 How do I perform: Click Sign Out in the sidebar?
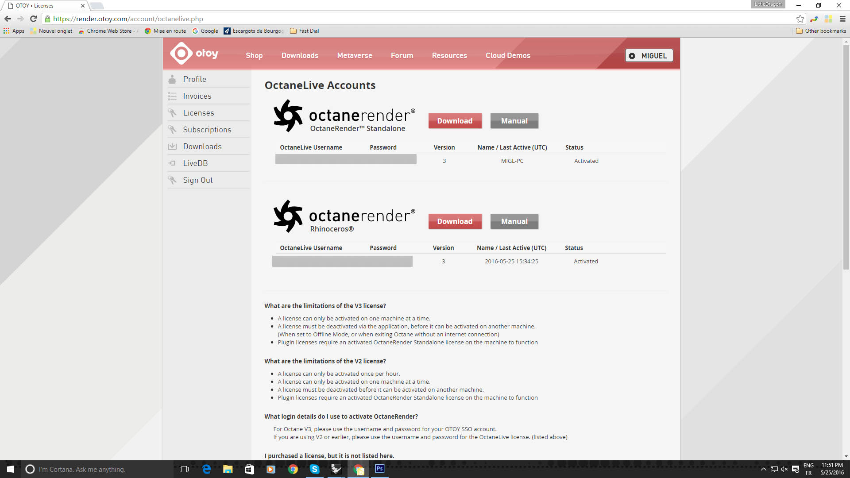point(197,180)
